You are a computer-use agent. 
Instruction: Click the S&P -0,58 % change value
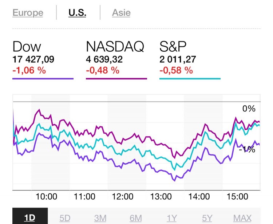176,70
